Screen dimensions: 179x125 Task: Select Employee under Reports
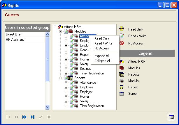(x=87, y=87)
